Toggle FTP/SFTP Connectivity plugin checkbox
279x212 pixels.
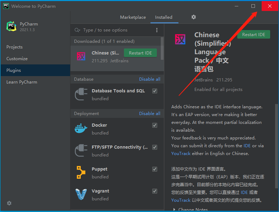click(155, 147)
